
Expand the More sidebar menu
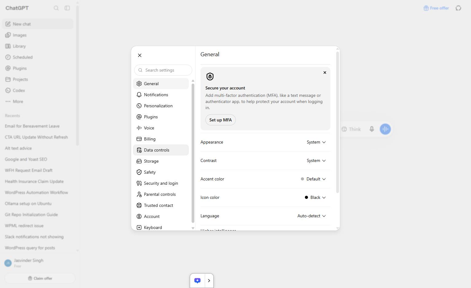37,101
